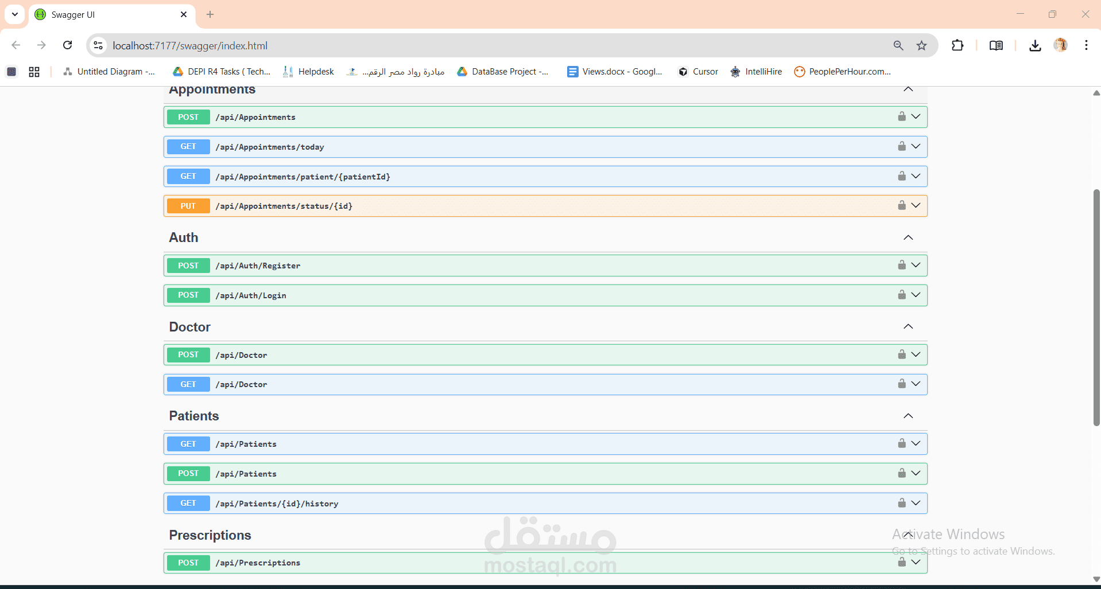Collapse the Auth section
Image resolution: width=1101 pixels, height=589 pixels.
(908, 237)
